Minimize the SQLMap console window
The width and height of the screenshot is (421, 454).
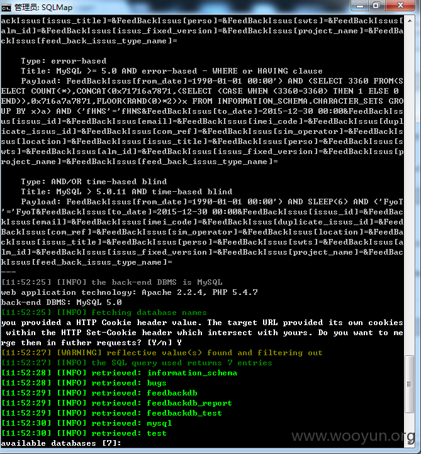point(360,6)
